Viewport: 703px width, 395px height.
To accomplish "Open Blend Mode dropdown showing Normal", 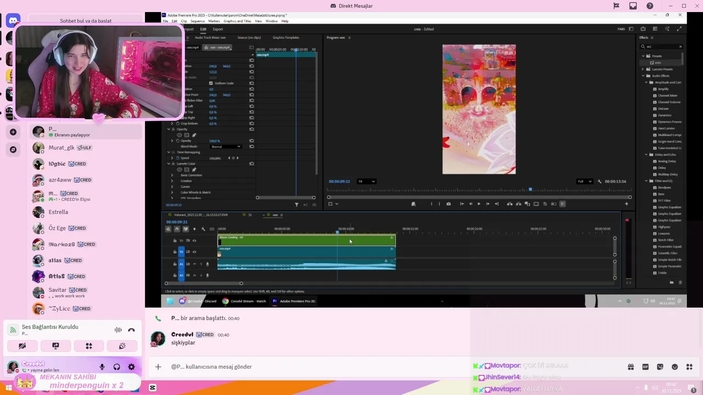I will [x=225, y=146].
